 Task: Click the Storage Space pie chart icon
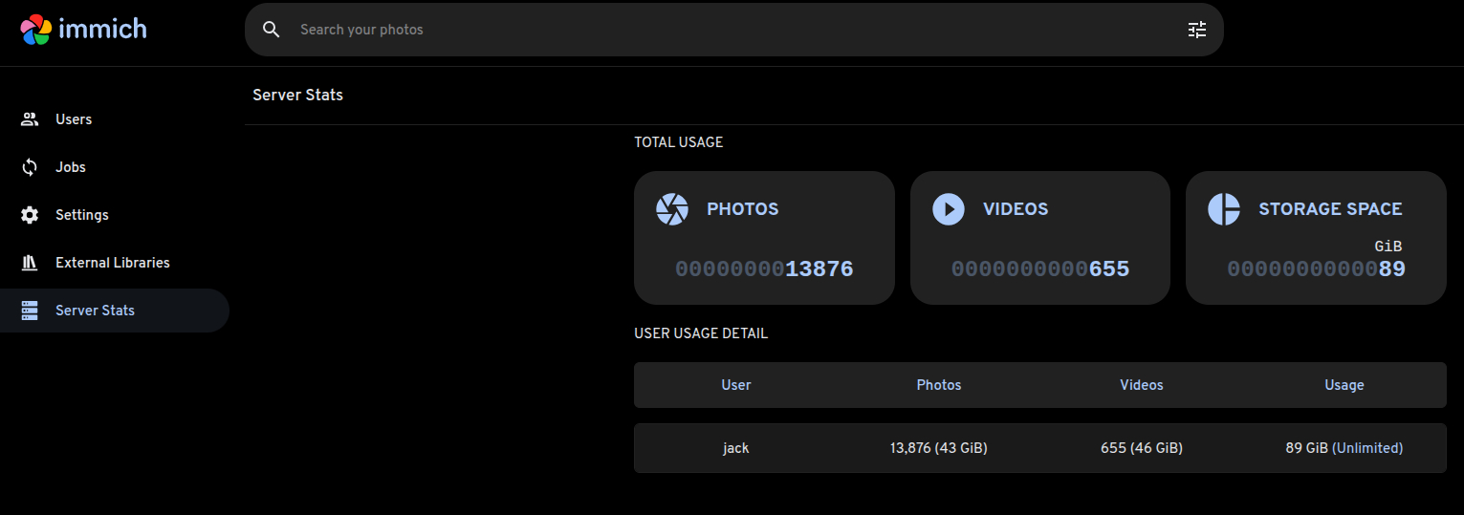pyautogui.click(x=1223, y=209)
